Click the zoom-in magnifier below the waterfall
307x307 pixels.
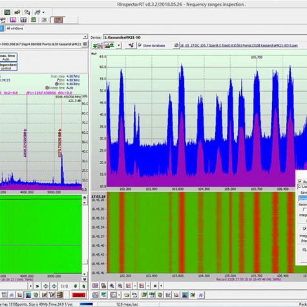tap(112, 286)
